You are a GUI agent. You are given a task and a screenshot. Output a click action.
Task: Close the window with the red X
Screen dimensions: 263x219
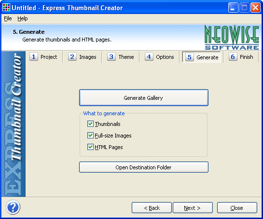pos(255,8)
